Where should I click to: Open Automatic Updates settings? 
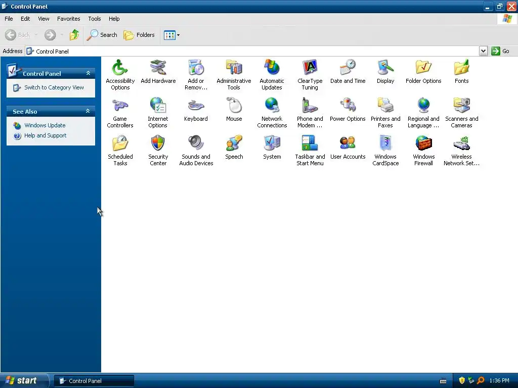272,75
